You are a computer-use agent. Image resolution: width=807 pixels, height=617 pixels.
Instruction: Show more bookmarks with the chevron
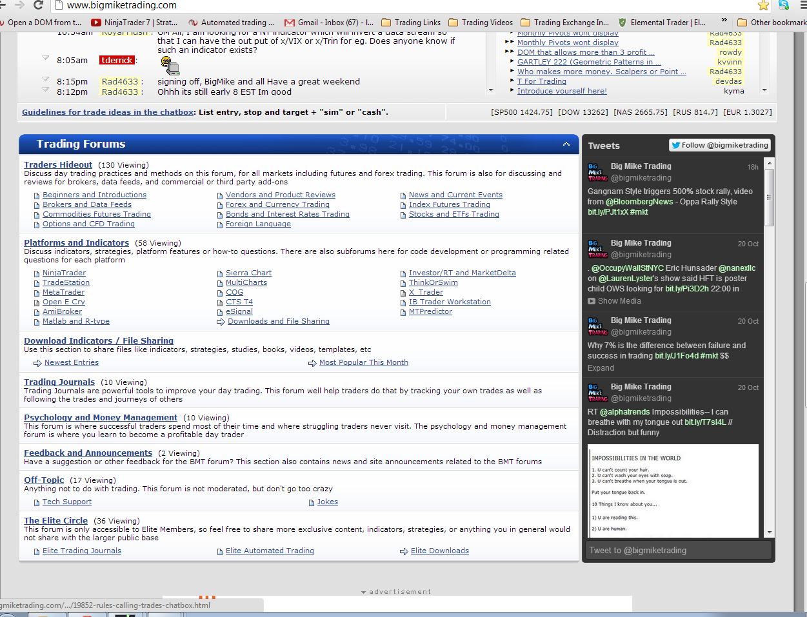724,21
